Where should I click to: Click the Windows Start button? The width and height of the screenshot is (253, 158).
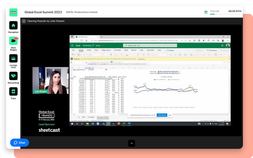[72, 124]
